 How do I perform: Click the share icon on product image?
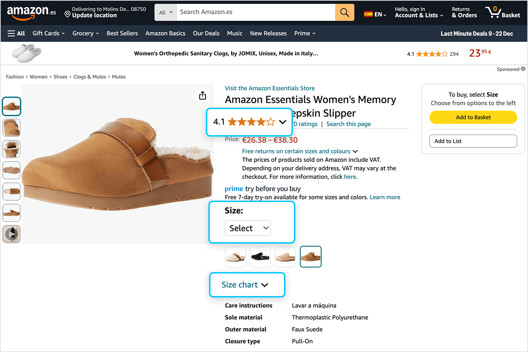[202, 95]
